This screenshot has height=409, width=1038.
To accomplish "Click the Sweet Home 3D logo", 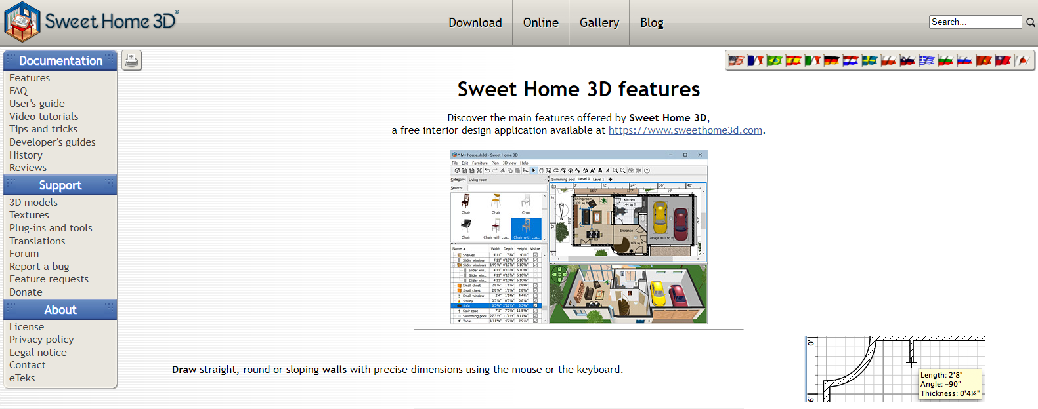I will point(91,22).
